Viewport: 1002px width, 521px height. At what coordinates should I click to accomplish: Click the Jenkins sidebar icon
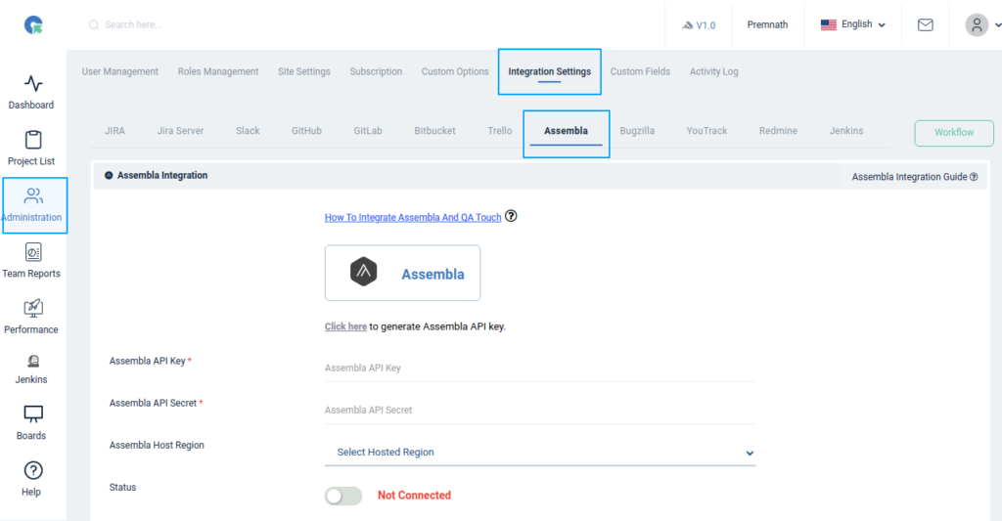tap(33, 362)
